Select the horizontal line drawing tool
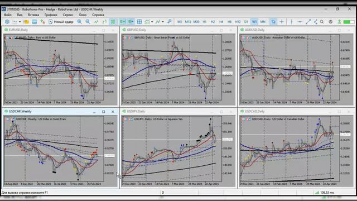This screenshot has height=201, width=357. (300, 22)
